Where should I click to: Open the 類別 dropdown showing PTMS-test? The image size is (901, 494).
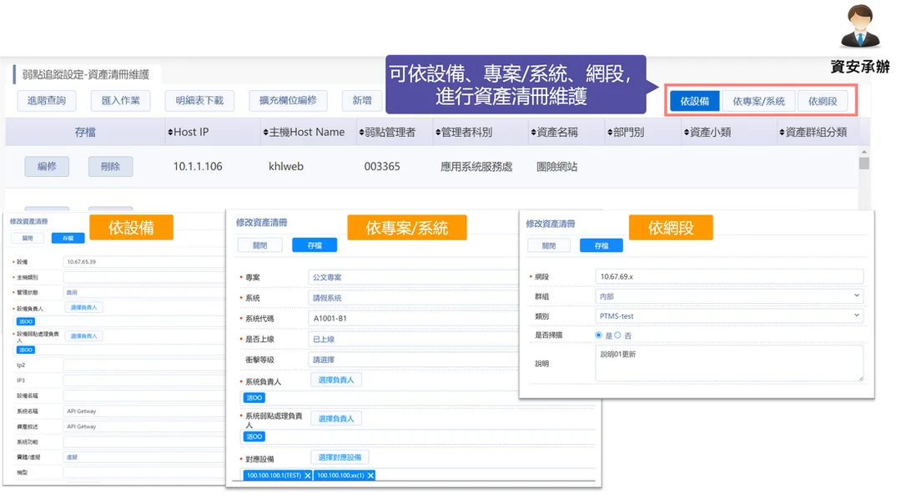click(x=729, y=315)
